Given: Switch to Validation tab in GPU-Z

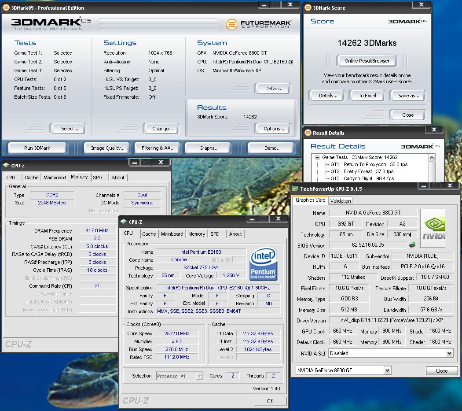Looking at the screenshot, I should [x=340, y=200].
